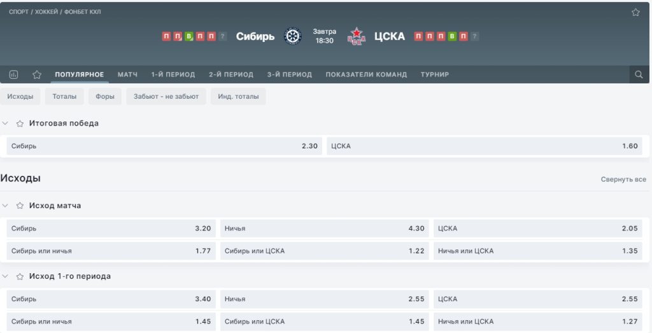Viewport: 652px width, 333px height.
Task: Open Хоккей breadcrumb link
Action: point(46,11)
